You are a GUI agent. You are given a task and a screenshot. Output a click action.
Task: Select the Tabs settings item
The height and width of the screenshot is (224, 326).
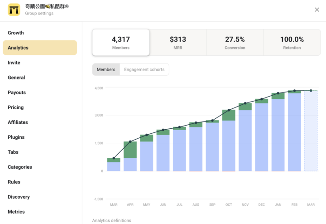coord(13,152)
